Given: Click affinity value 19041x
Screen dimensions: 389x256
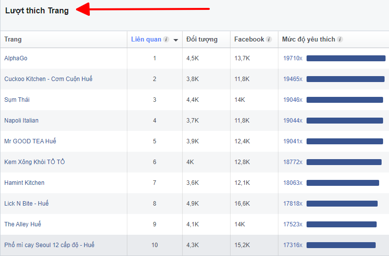Looking at the screenshot, I should pos(293,141).
